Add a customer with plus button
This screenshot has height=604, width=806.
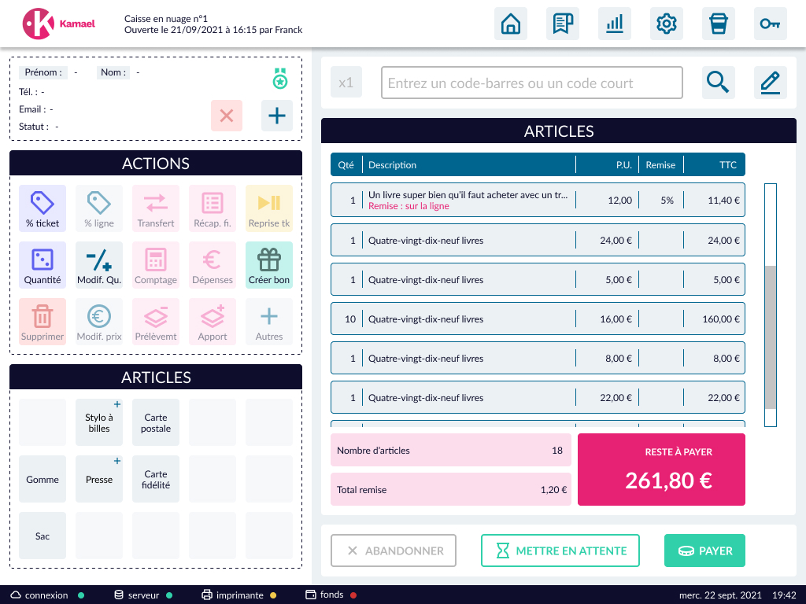[277, 116]
